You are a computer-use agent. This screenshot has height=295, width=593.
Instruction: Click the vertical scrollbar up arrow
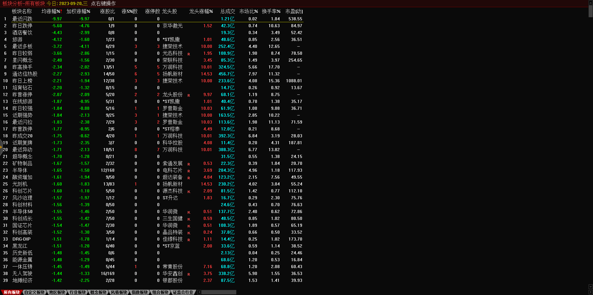[x=590, y=2]
